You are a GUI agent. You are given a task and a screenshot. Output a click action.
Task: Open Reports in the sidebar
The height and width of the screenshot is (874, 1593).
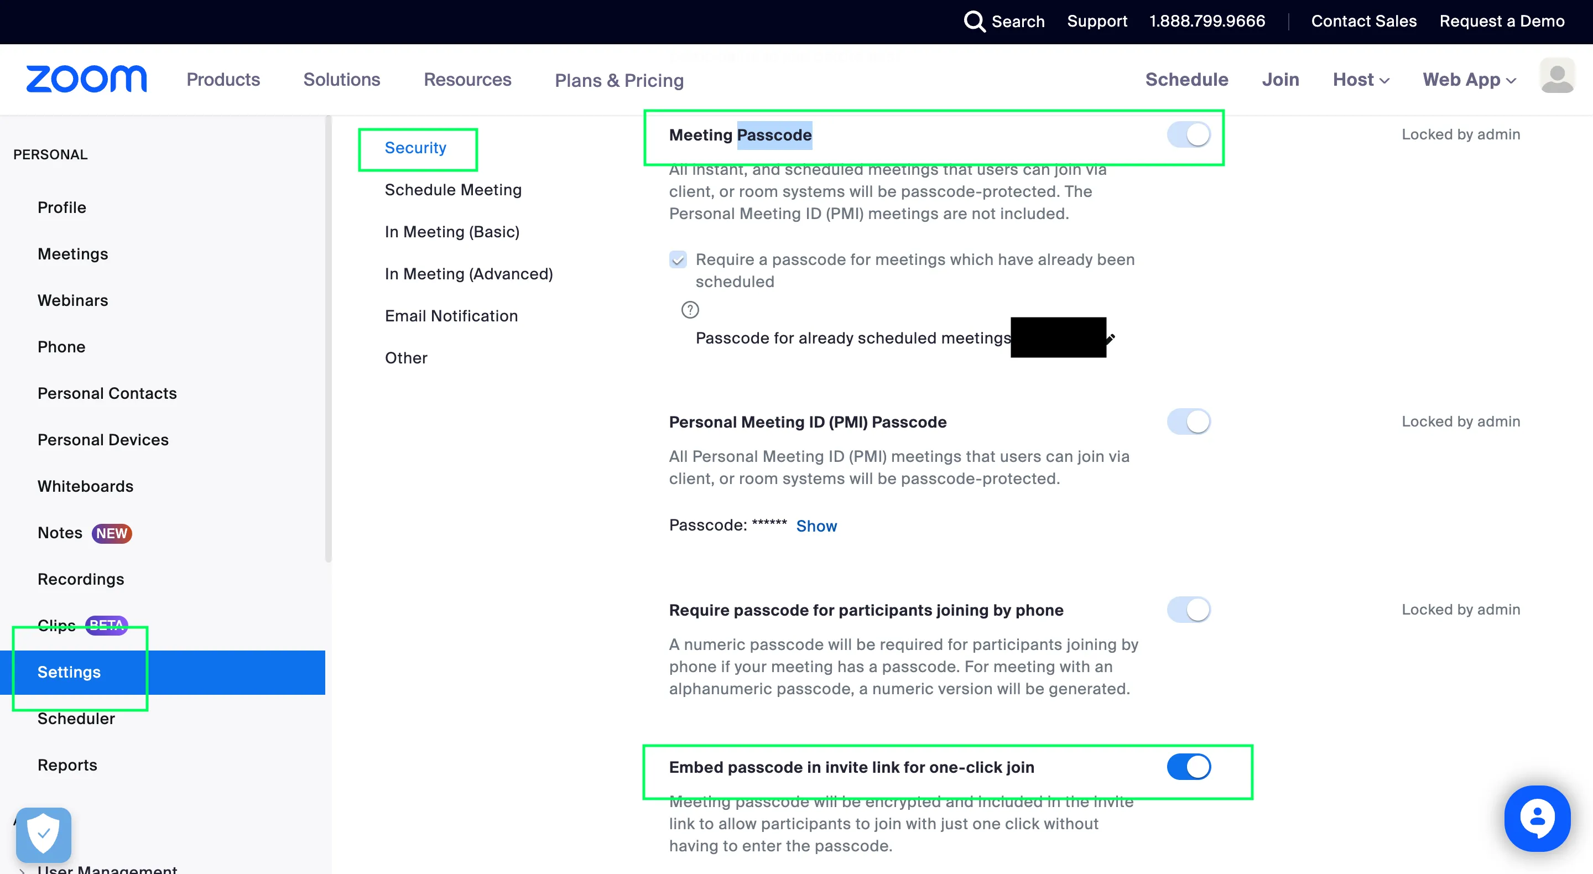pos(67,765)
